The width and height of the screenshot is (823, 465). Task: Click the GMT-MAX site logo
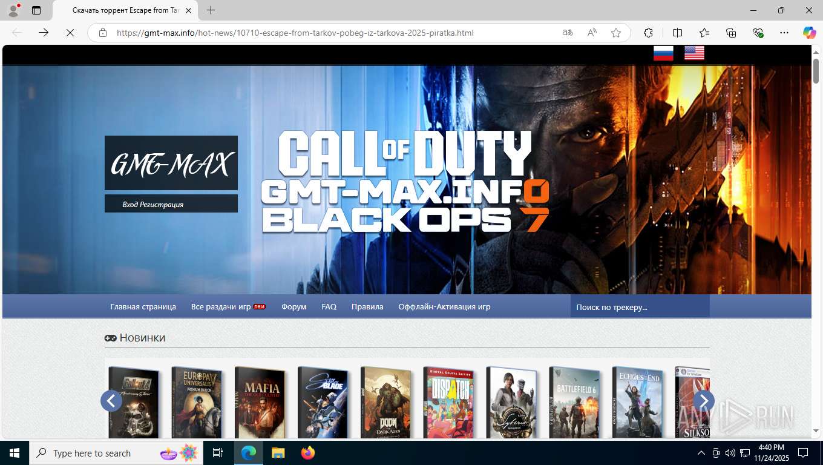(x=171, y=163)
